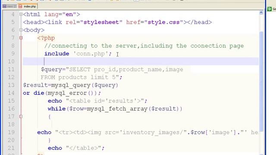Screen dimensions: 276x155
Task: Click the 'echo' keyword on line 15
Action: pos(55,101)
